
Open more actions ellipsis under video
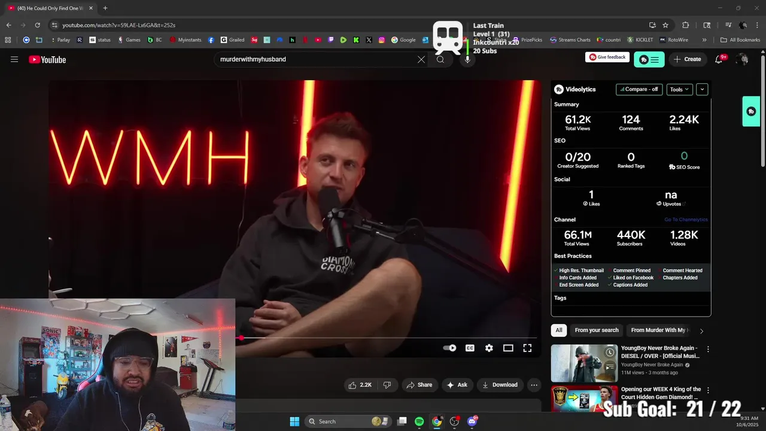pos(534,385)
